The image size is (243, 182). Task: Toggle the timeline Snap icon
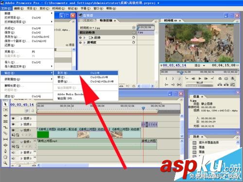(x=27, y=111)
